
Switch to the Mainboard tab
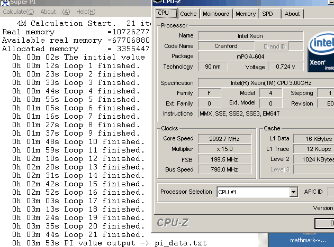(216, 14)
